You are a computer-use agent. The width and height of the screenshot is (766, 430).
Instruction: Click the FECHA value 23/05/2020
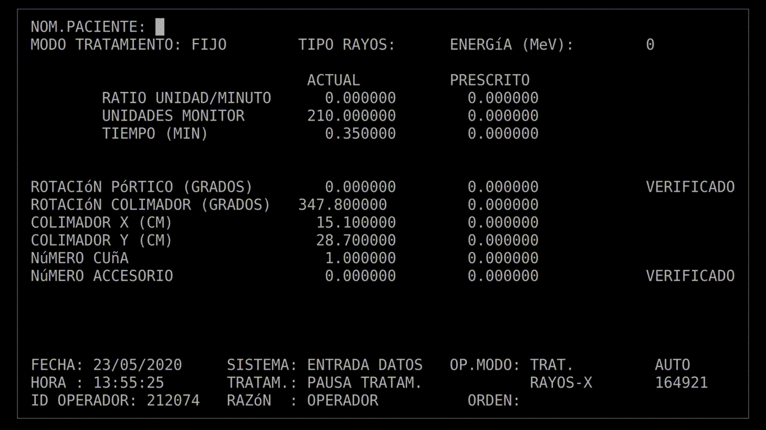click(138, 364)
